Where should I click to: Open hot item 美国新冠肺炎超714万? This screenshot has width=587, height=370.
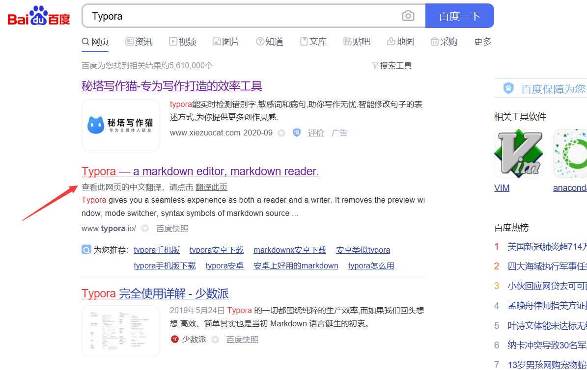pyautogui.click(x=547, y=247)
